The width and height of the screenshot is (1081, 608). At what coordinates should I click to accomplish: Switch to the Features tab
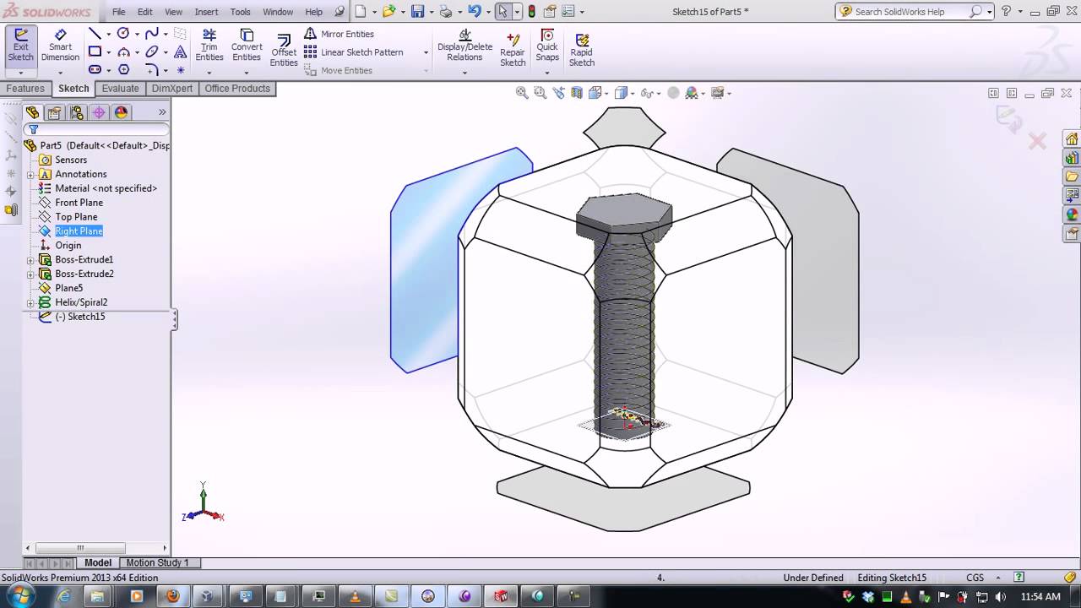click(25, 89)
